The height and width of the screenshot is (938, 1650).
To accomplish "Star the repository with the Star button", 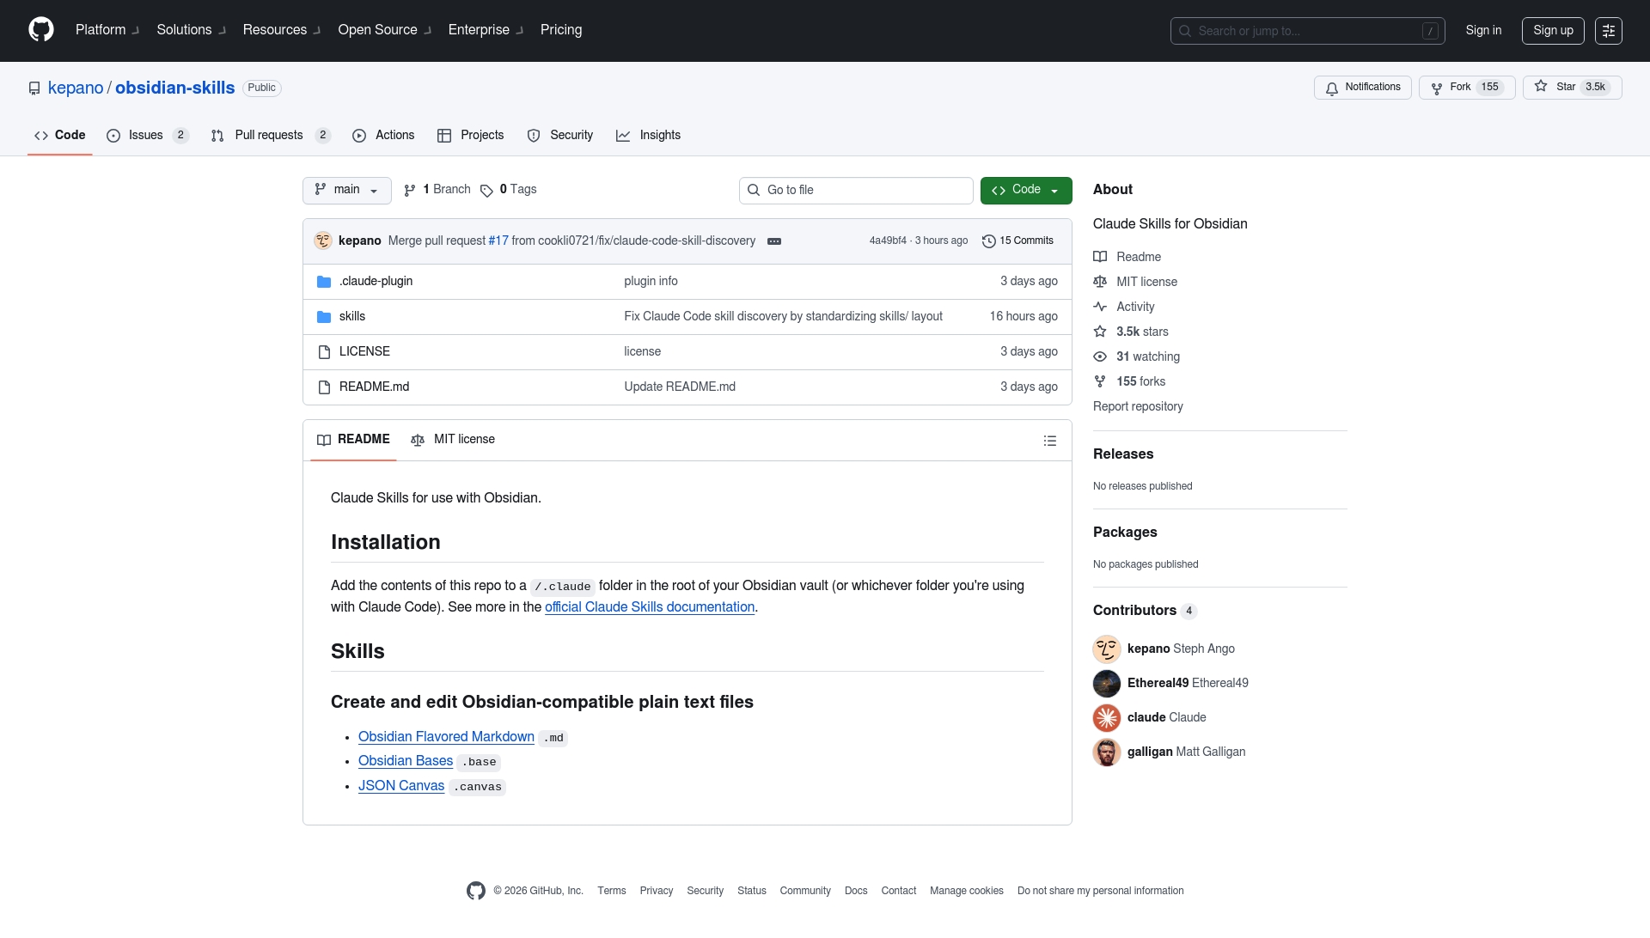I will 1572,88.
